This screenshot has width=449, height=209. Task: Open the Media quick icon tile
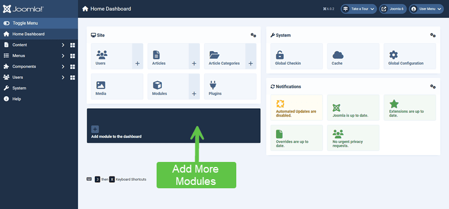tap(117, 87)
